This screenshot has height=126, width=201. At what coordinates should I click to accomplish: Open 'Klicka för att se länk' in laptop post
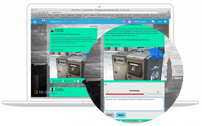point(57,50)
